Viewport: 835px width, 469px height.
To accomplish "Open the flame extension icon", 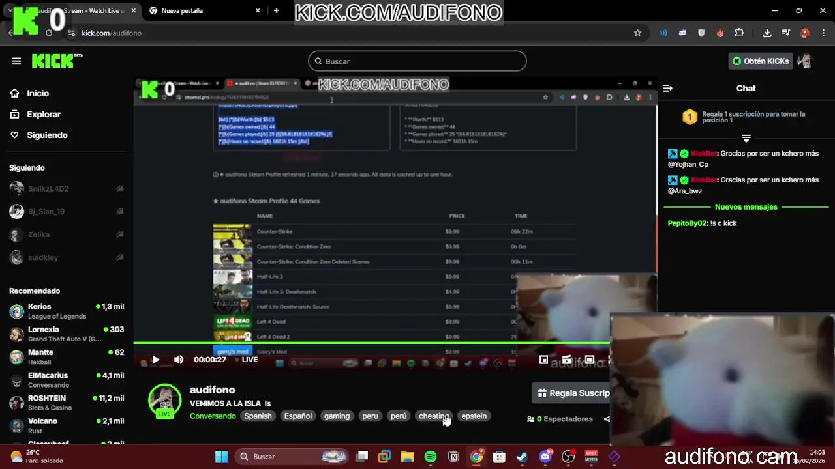I will (720, 33).
